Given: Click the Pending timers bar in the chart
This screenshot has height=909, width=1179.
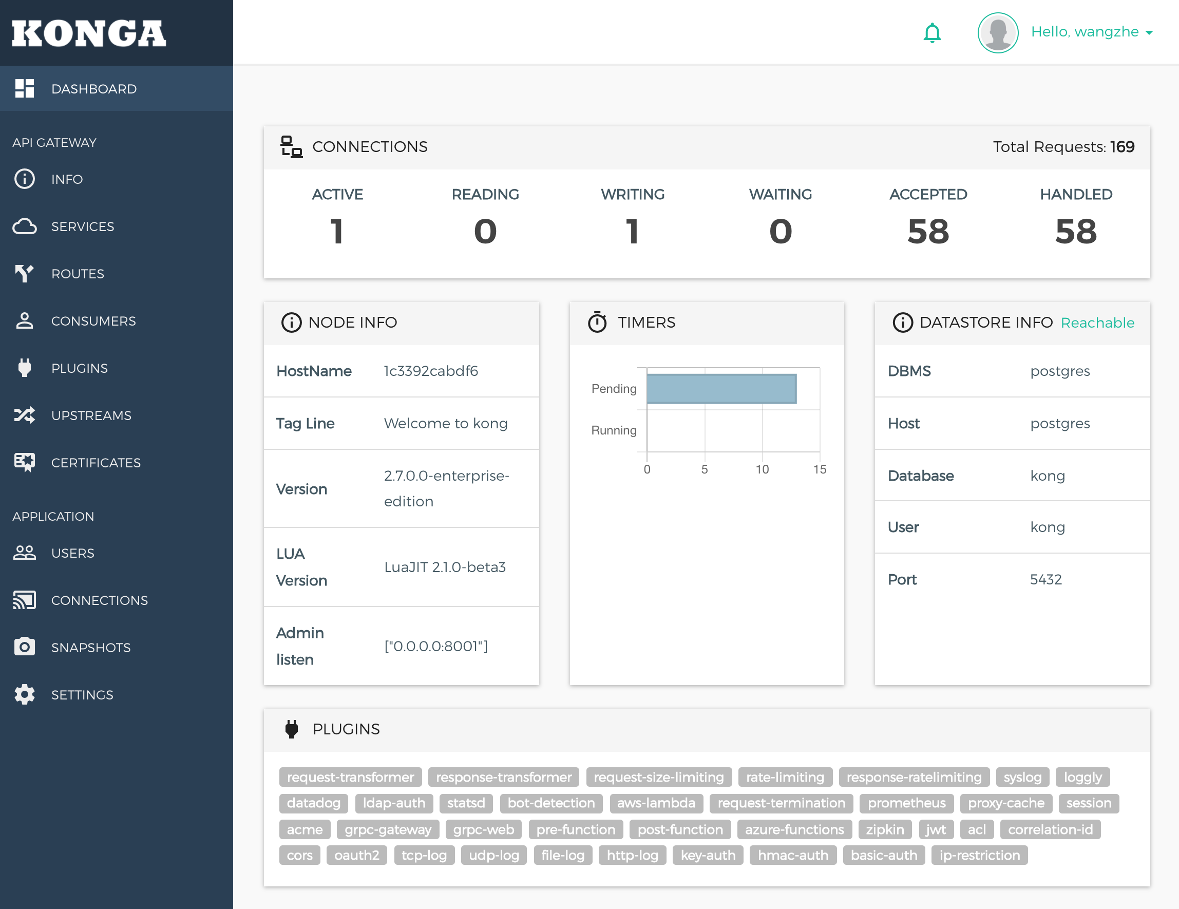Looking at the screenshot, I should tap(720, 389).
